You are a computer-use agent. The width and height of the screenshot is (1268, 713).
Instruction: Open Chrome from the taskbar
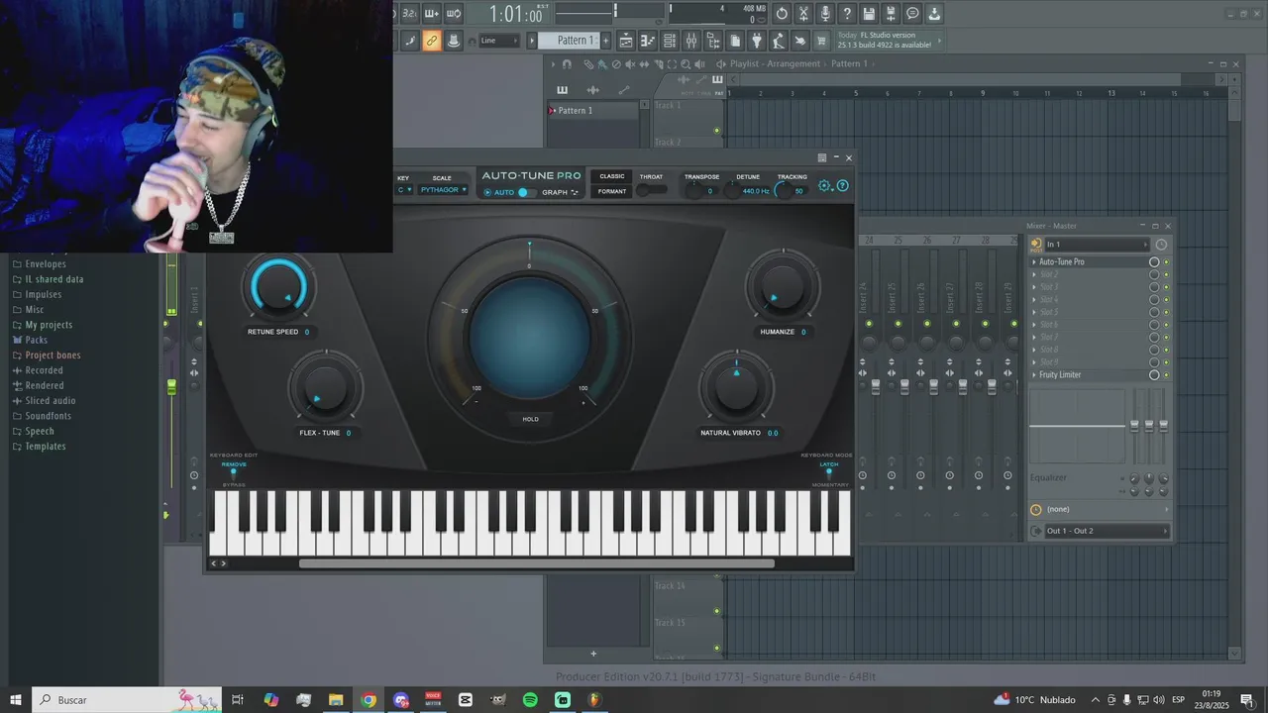tap(369, 700)
